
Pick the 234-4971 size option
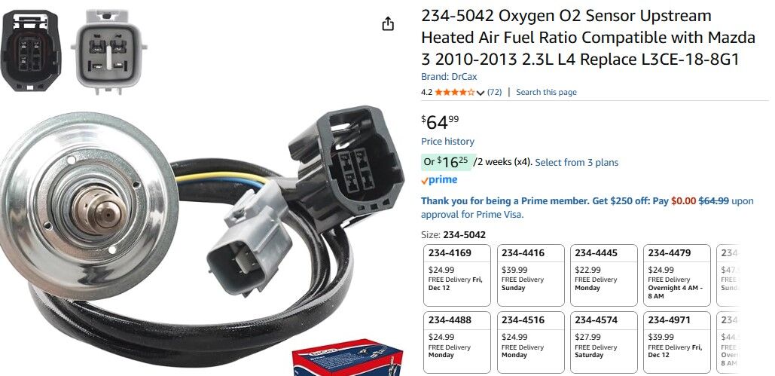click(x=676, y=342)
